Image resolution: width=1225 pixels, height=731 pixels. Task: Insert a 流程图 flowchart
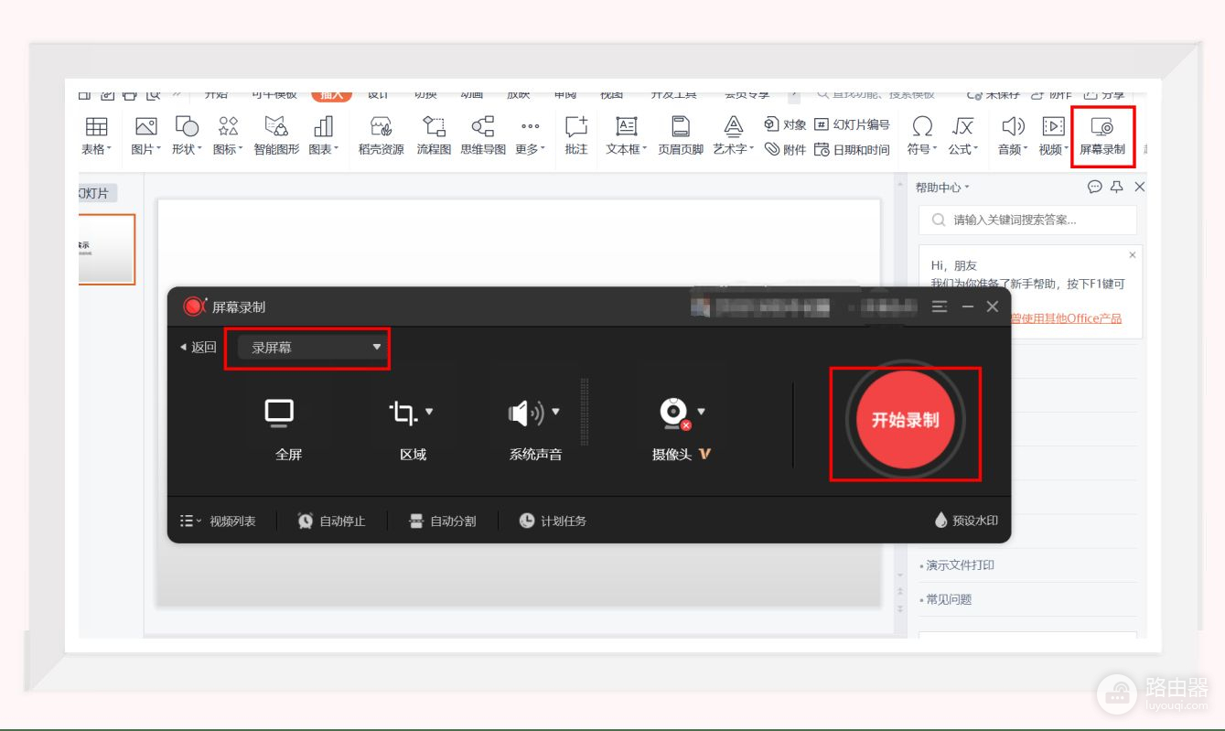434,137
